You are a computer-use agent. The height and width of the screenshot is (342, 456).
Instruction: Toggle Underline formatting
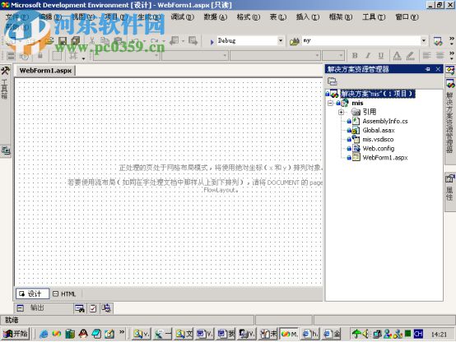(x=380, y=56)
